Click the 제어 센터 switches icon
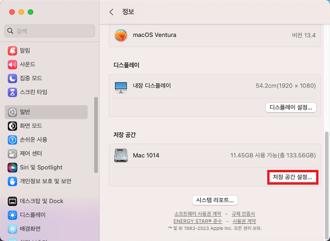Viewport: 330px width, 241px height. tap(12, 154)
